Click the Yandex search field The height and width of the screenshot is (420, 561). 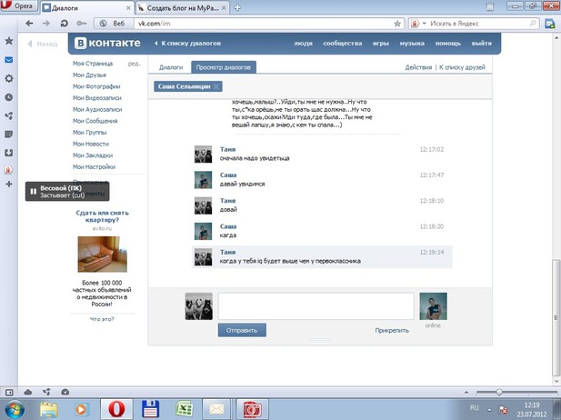coord(477,24)
